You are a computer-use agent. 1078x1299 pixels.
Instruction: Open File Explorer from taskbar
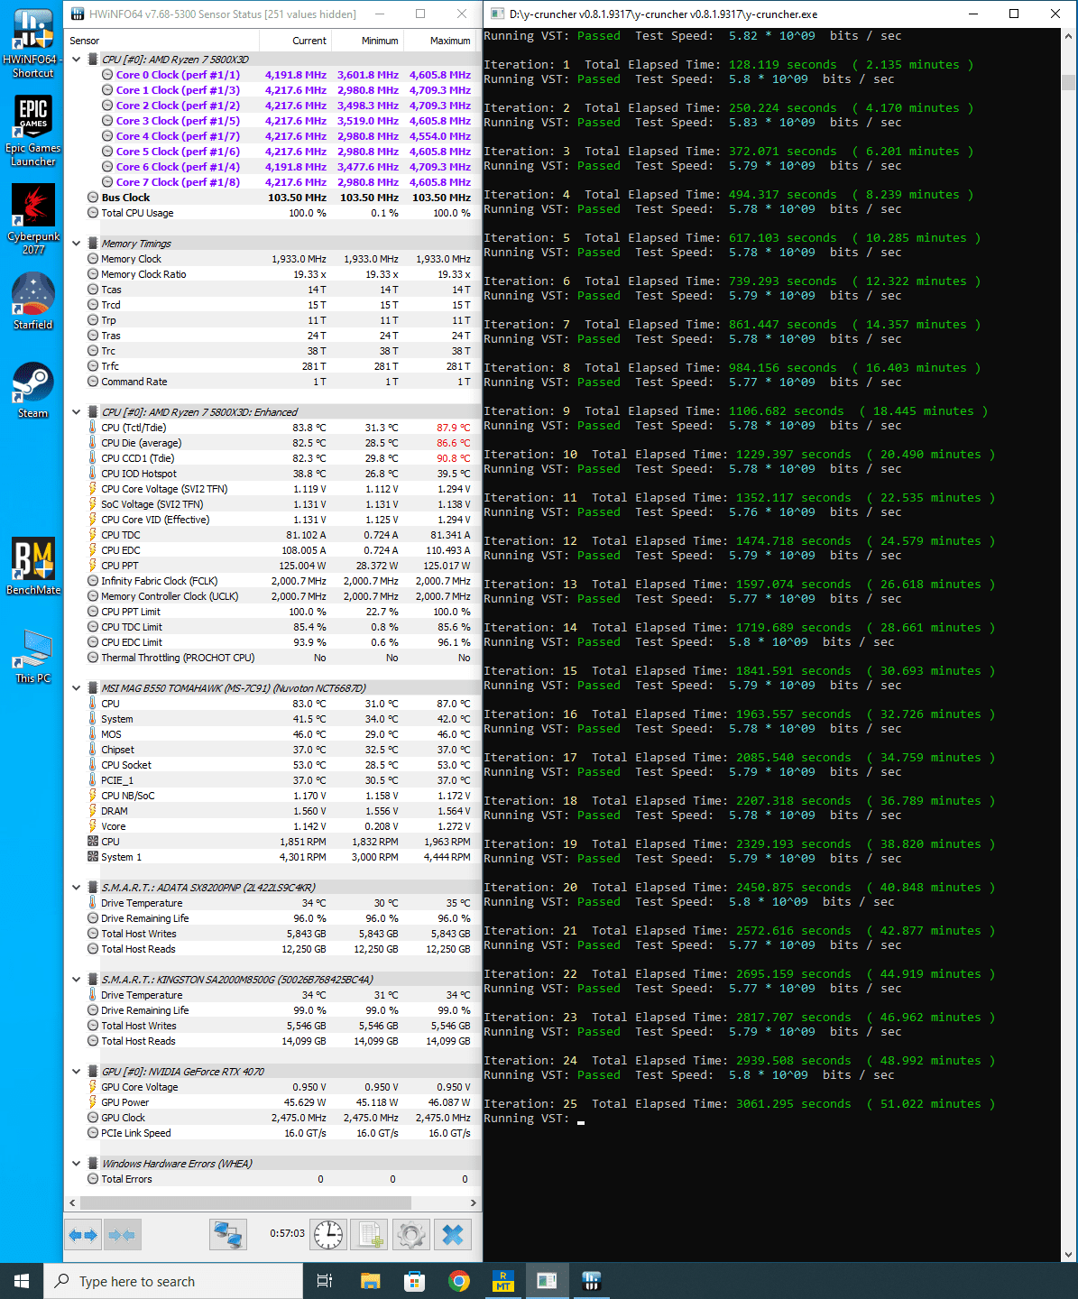point(370,1281)
